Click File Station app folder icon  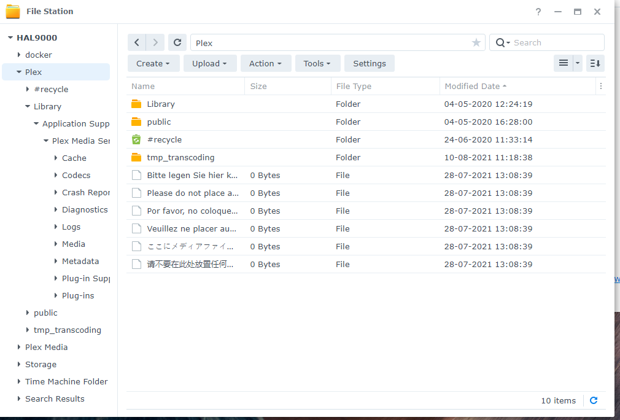click(13, 12)
